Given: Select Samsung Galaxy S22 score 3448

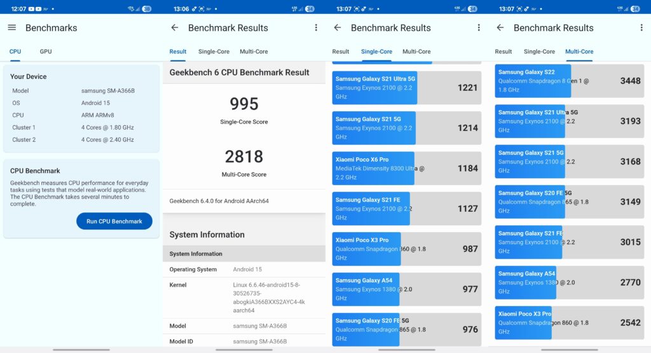Looking at the screenshot, I should click(569, 81).
